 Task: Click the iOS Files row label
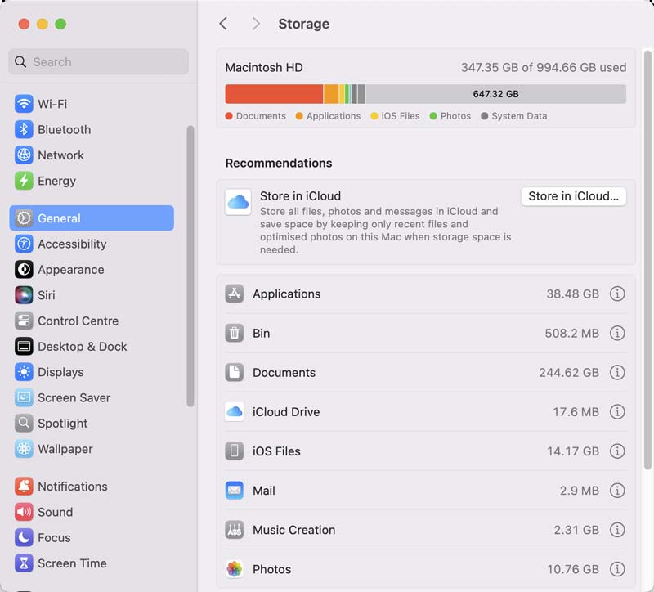tap(276, 451)
